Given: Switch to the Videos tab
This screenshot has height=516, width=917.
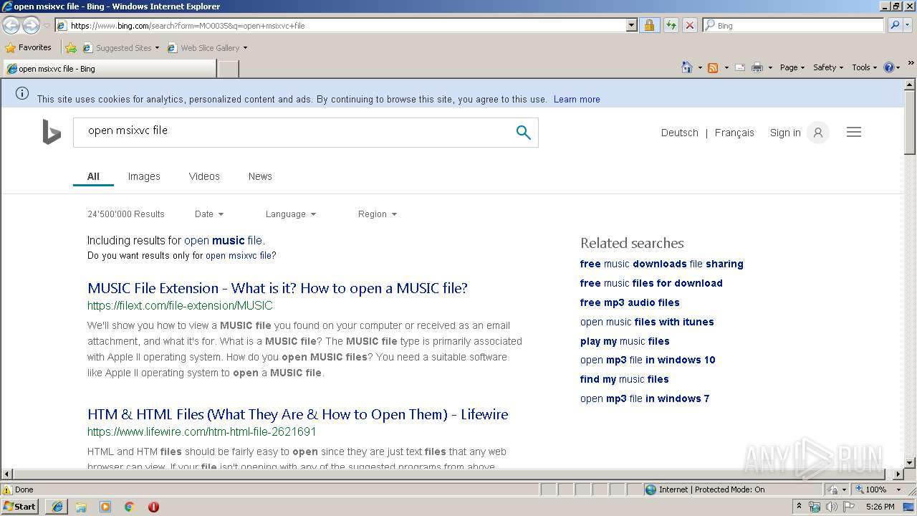Looking at the screenshot, I should (204, 176).
